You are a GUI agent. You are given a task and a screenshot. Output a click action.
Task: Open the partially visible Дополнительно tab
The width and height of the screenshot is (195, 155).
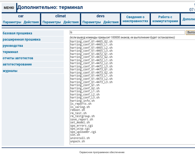(188, 19)
